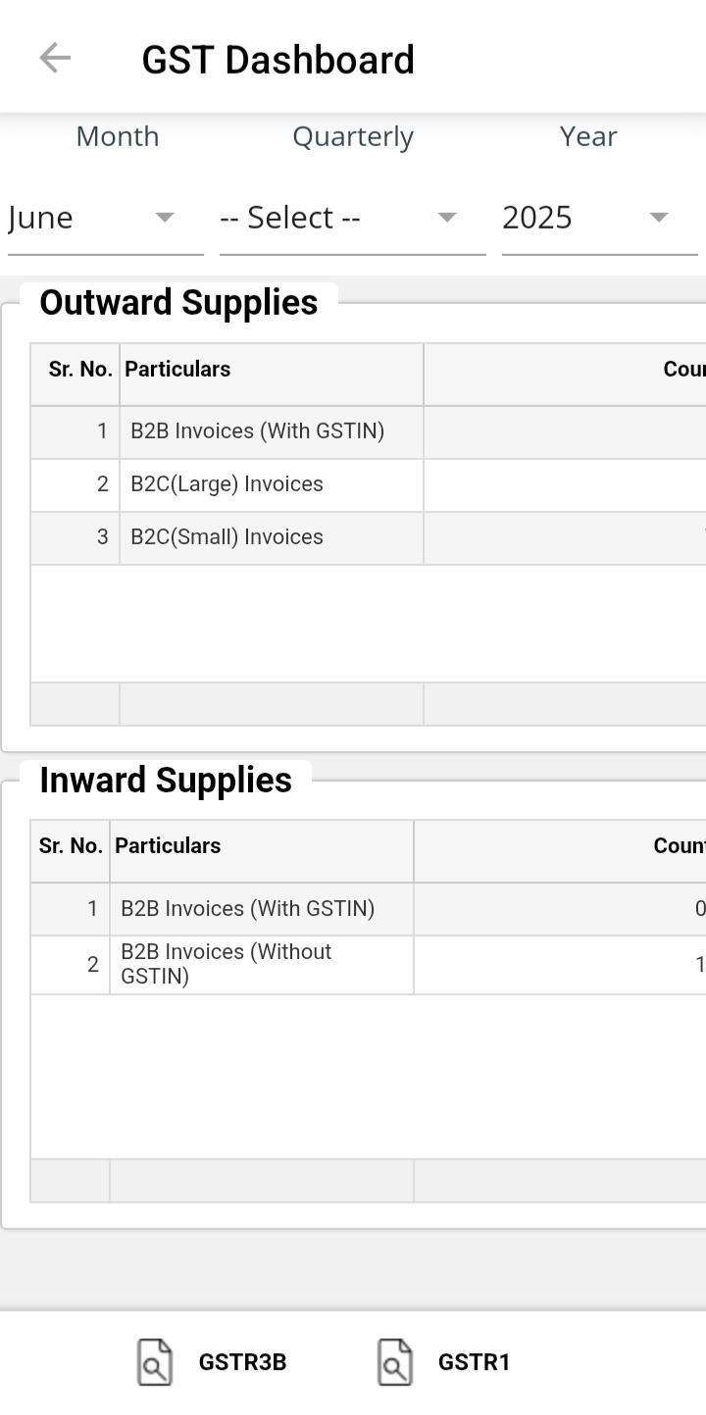Click Outward Supplies Sr. No. header
Image resolution: width=706 pixels, height=1415 pixels.
(79, 370)
